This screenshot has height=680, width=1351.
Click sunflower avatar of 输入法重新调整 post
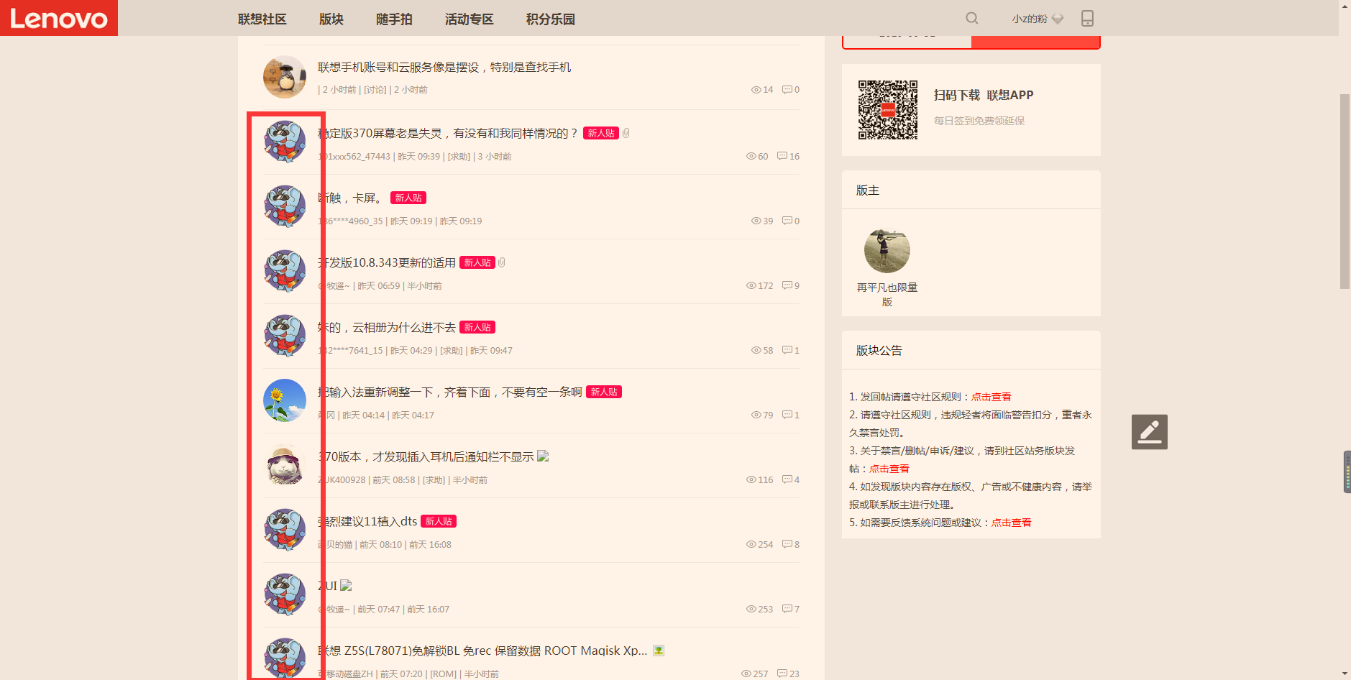coord(285,400)
